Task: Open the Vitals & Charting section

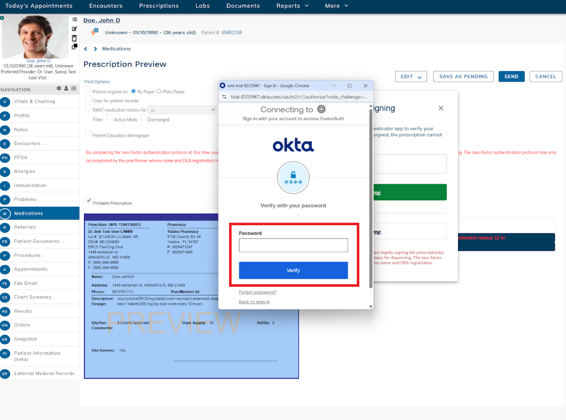Action: [x=31, y=101]
